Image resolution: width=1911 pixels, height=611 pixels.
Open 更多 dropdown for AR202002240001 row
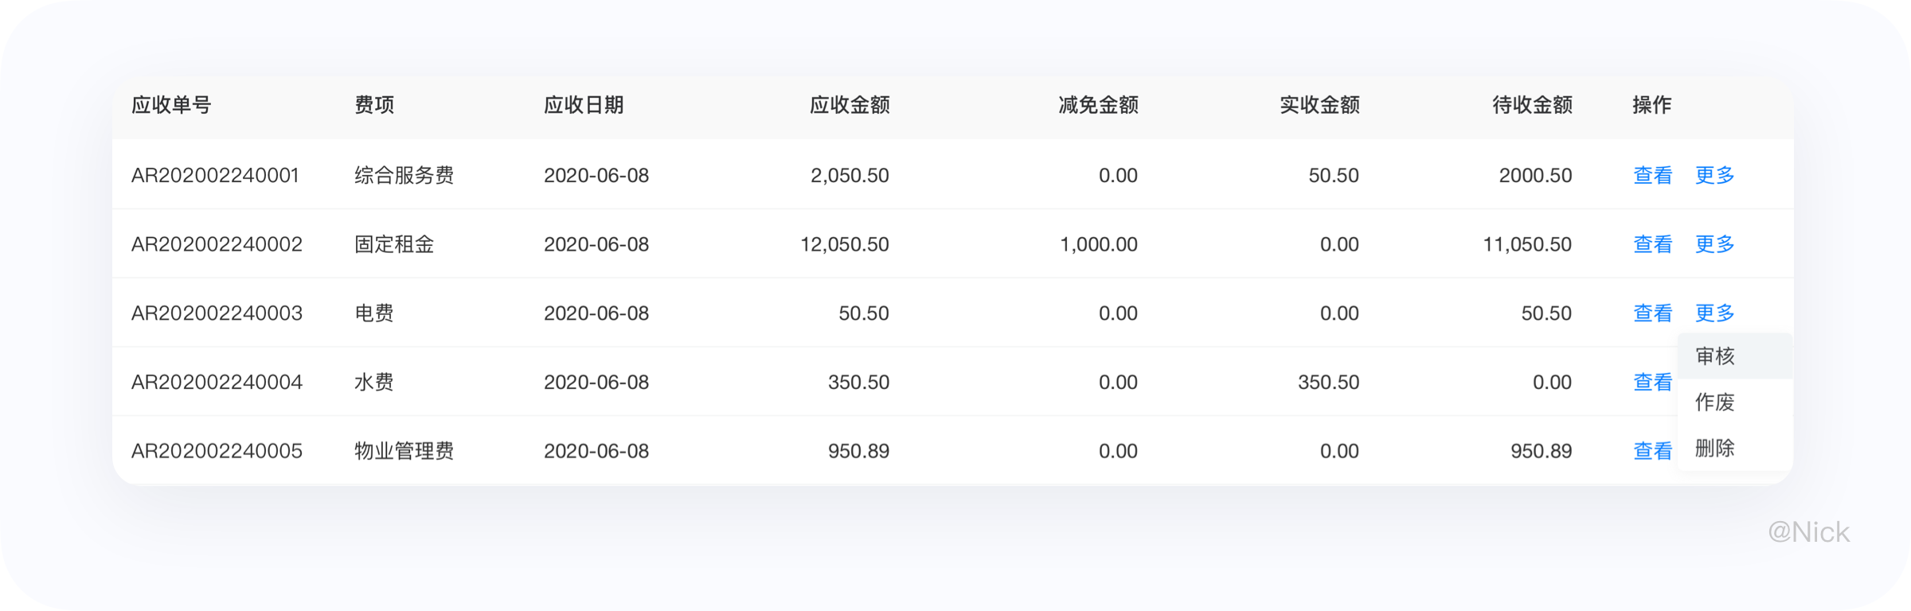click(x=1714, y=175)
